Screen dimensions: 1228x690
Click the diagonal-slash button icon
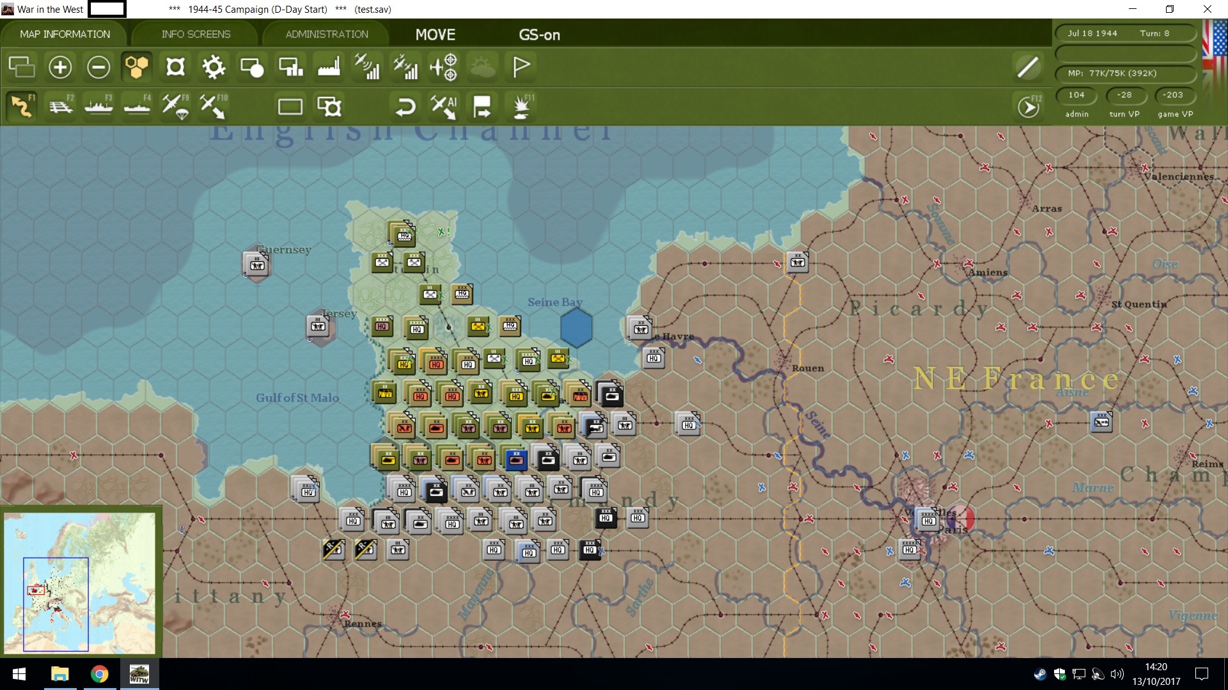(x=1028, y=67)
